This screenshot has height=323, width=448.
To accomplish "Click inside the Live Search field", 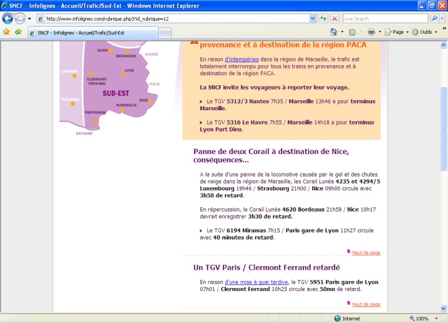I will click(x=385, y=18).
